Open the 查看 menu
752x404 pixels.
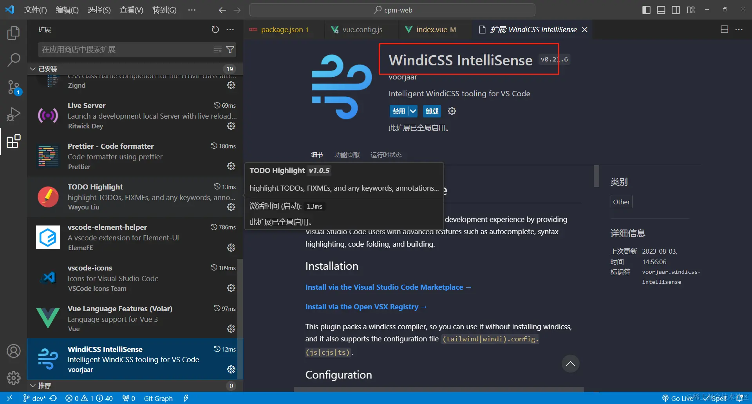tap(131, 10)
